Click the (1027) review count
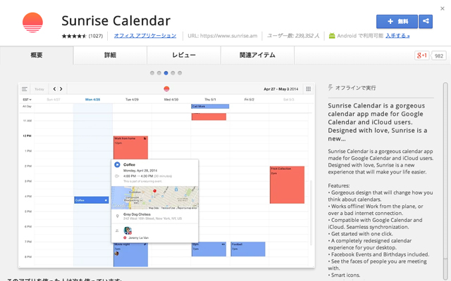Screen dimensions: 451x281 click(x=96, y=36)
